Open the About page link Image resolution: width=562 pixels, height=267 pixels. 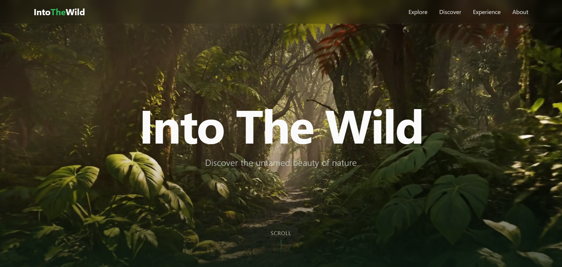click(x=520, y=12)
